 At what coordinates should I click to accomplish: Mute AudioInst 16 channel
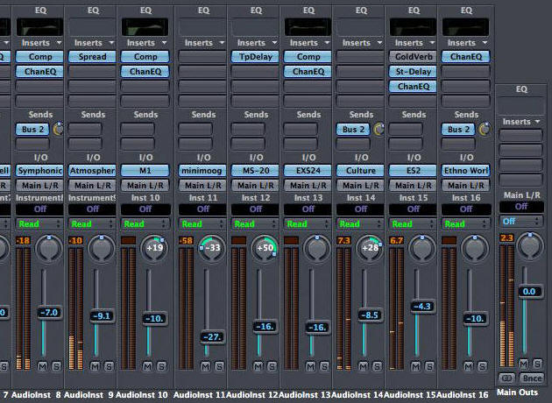coord(468,366)
